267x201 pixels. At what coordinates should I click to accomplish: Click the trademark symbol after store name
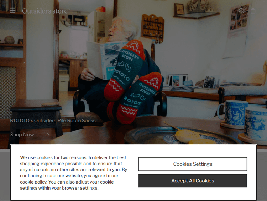pos(69,9)
